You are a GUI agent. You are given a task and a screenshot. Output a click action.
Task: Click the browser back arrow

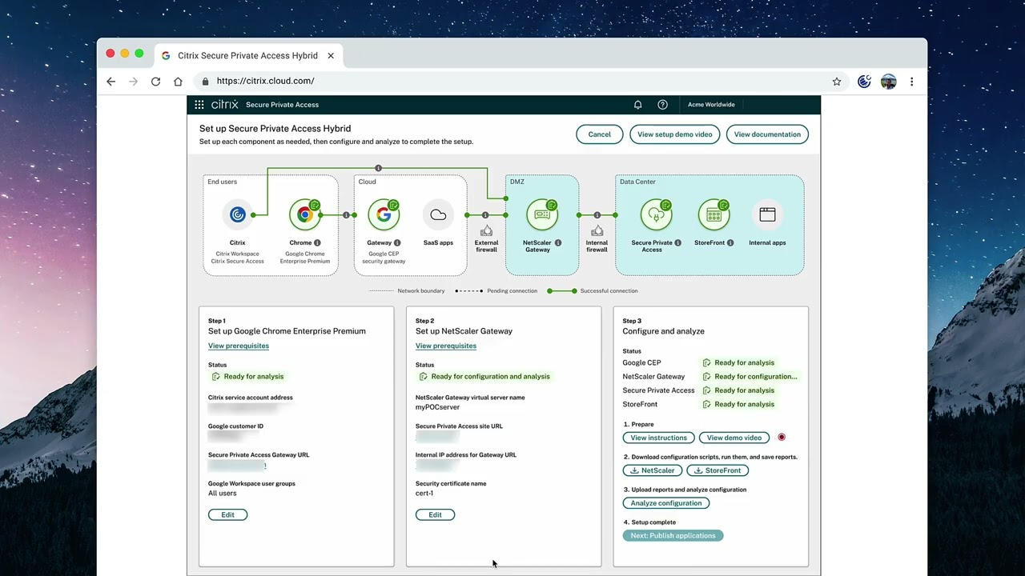click(x=111, y=82)
